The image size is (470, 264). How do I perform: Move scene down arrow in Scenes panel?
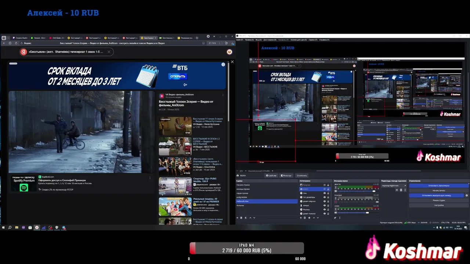click(x=254, y=218)
